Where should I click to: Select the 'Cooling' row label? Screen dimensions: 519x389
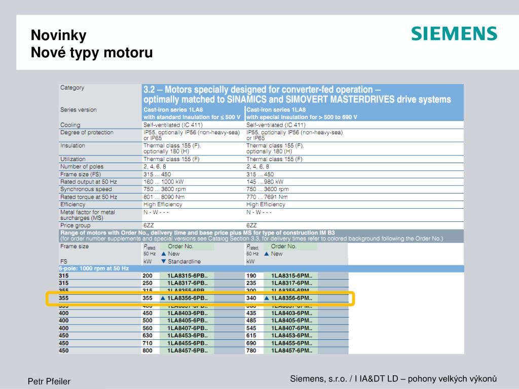(70, 125)
